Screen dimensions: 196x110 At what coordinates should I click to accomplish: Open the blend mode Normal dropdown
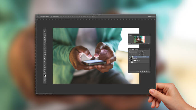133,53
